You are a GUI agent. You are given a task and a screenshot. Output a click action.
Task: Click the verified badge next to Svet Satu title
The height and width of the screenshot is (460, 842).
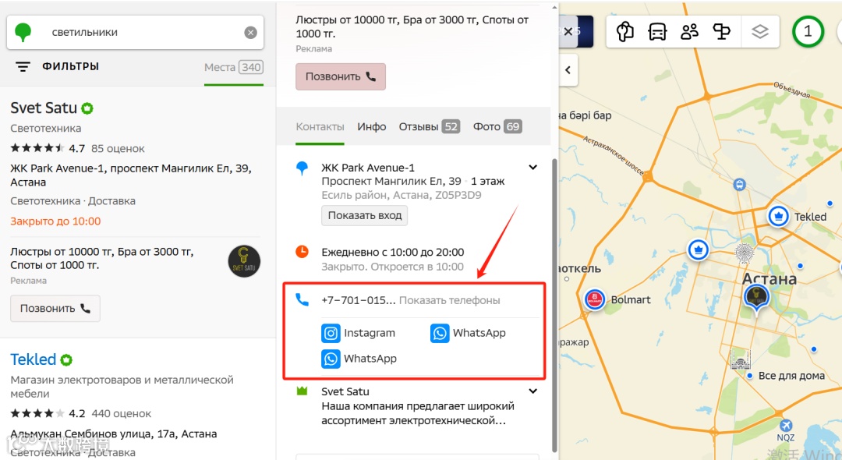[x=87, y=108]
